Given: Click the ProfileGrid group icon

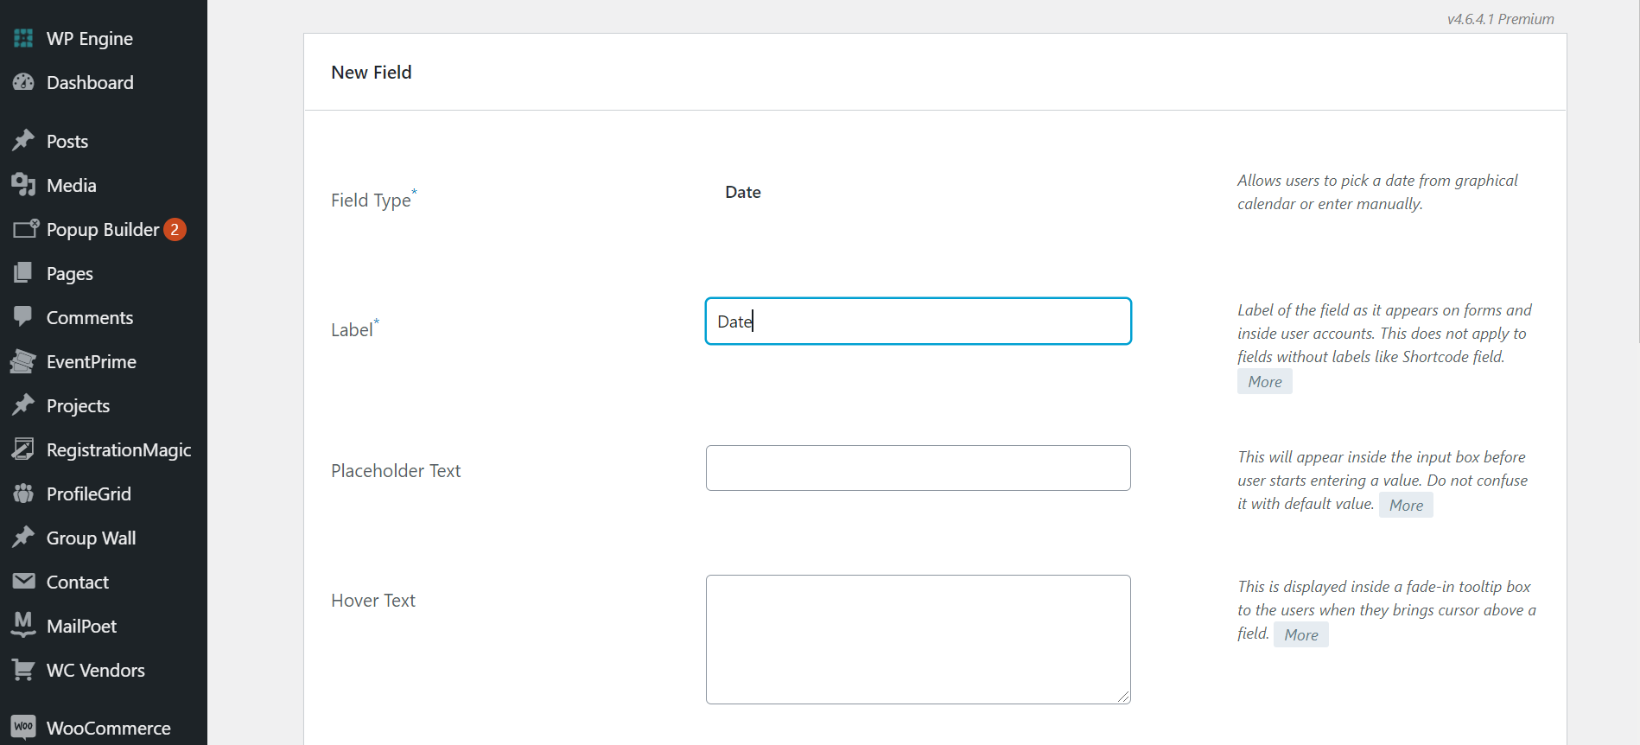Looking at the screenshot, I should coord(23,493).
